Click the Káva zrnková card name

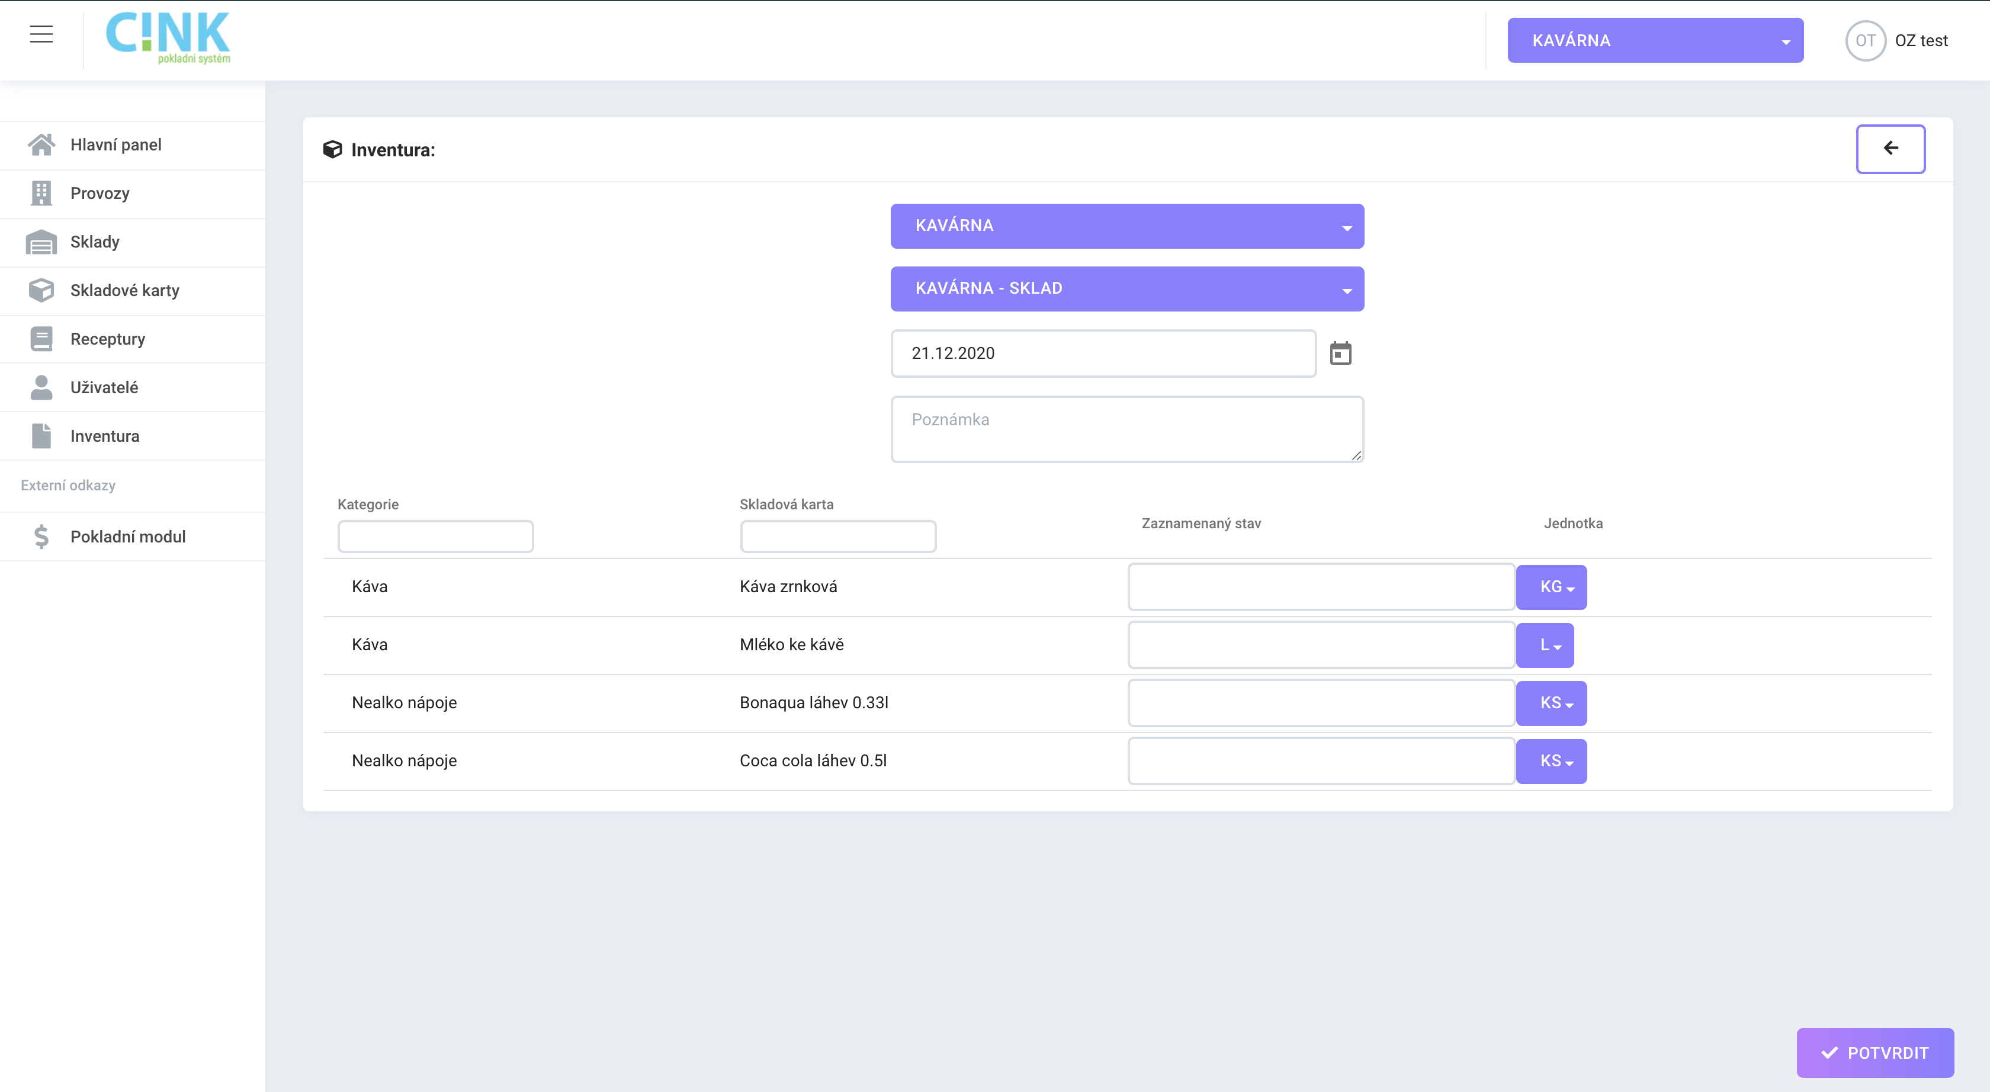click(788, 587)
